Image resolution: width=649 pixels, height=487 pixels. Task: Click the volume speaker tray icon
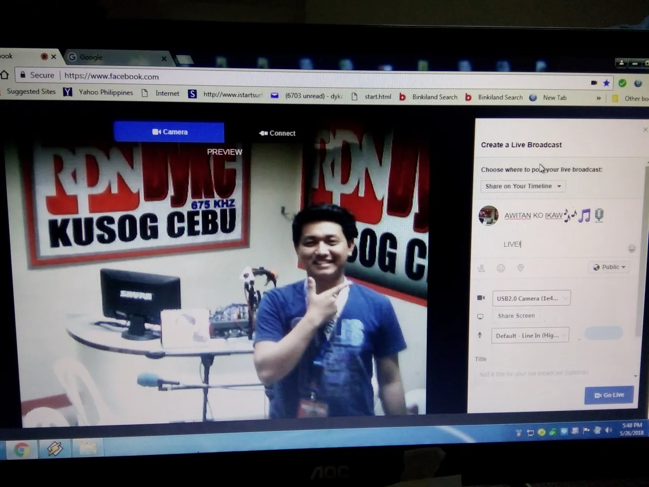(608, 431)
